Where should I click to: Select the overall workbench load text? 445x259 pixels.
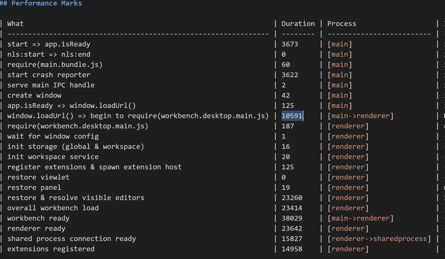point(53,208)
